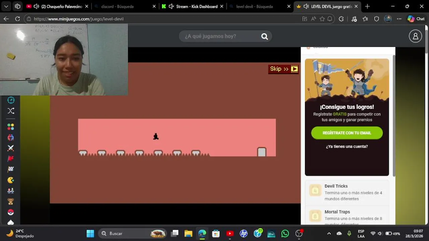Select the checkered racing flag category icon
429x241 pixels.
pyautogui.click(x=11, y=169)
